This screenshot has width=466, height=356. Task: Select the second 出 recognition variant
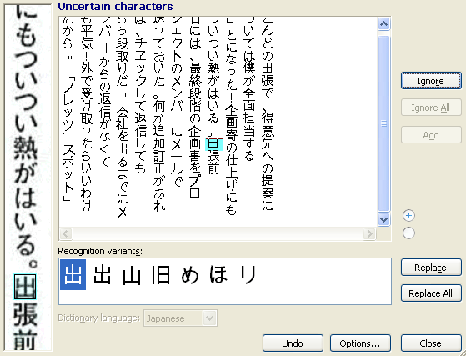coord(102,274)
